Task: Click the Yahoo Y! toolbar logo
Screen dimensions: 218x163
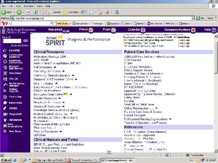Action: point(5,24)
